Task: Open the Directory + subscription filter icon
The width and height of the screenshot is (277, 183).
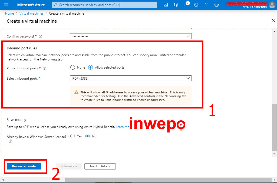Action: [176, 5]
